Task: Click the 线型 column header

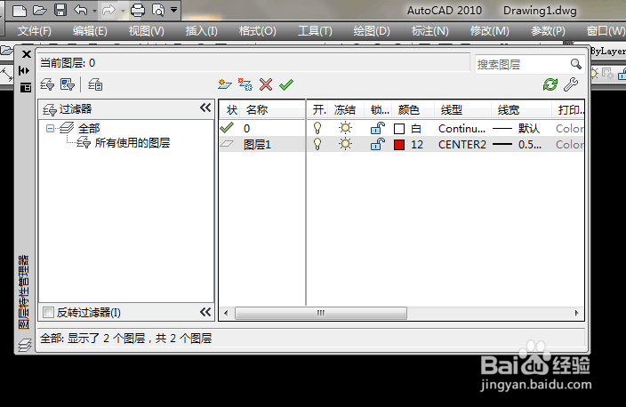Action: coord(462,109)
